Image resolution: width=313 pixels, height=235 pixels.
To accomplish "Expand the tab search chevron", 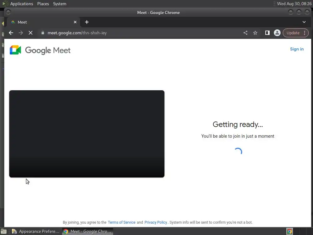I will (304, 22).
